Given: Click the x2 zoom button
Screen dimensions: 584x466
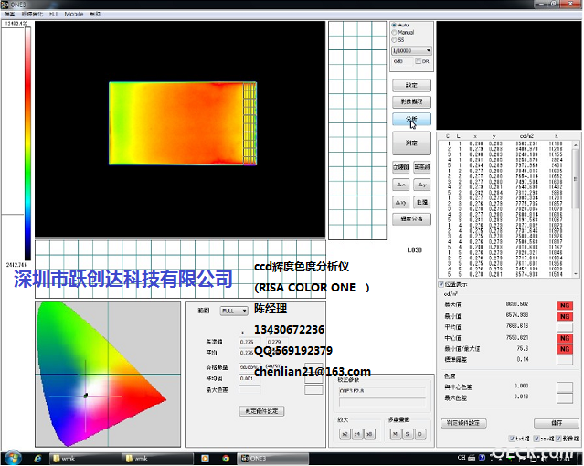Looking at the screenshot, I should (345, 434).
